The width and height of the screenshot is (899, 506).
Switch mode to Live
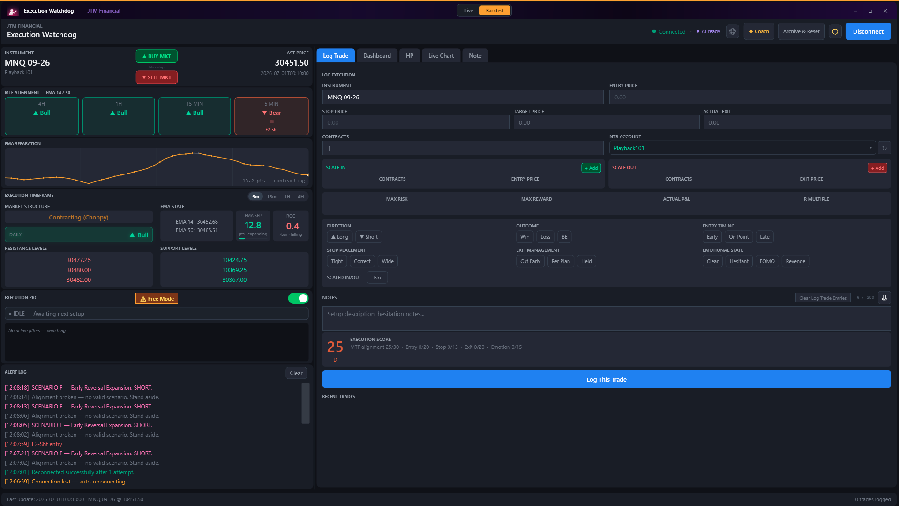point(468,10)
